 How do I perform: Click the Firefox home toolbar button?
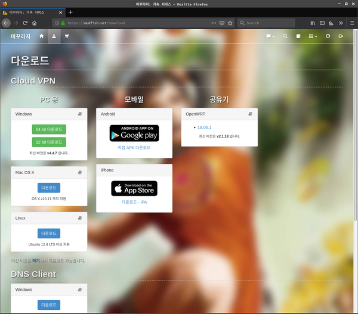[x=35, y=23]
